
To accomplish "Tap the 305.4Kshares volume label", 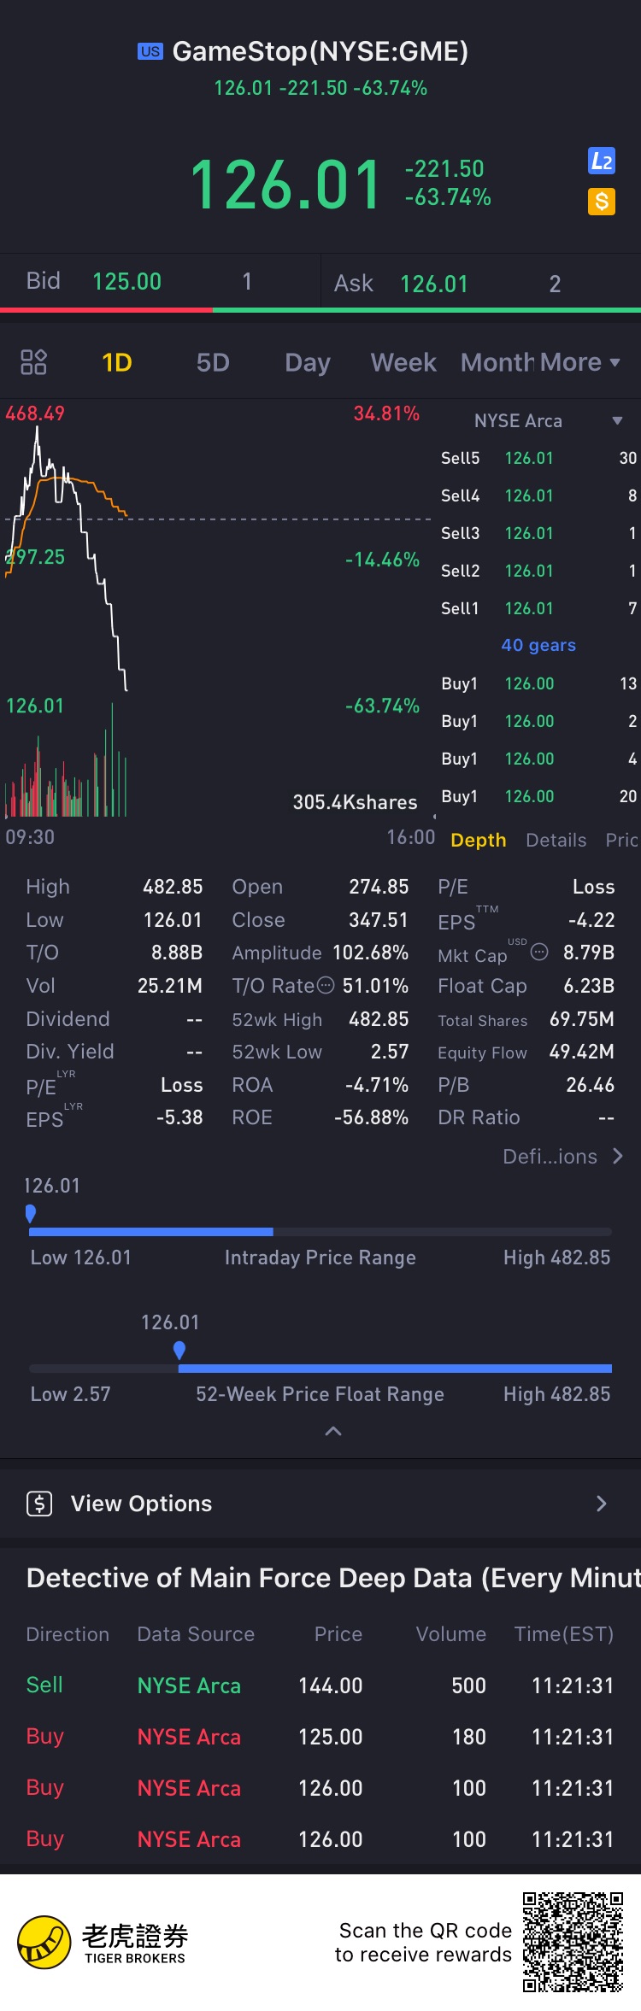I will (x=356, y=802).
